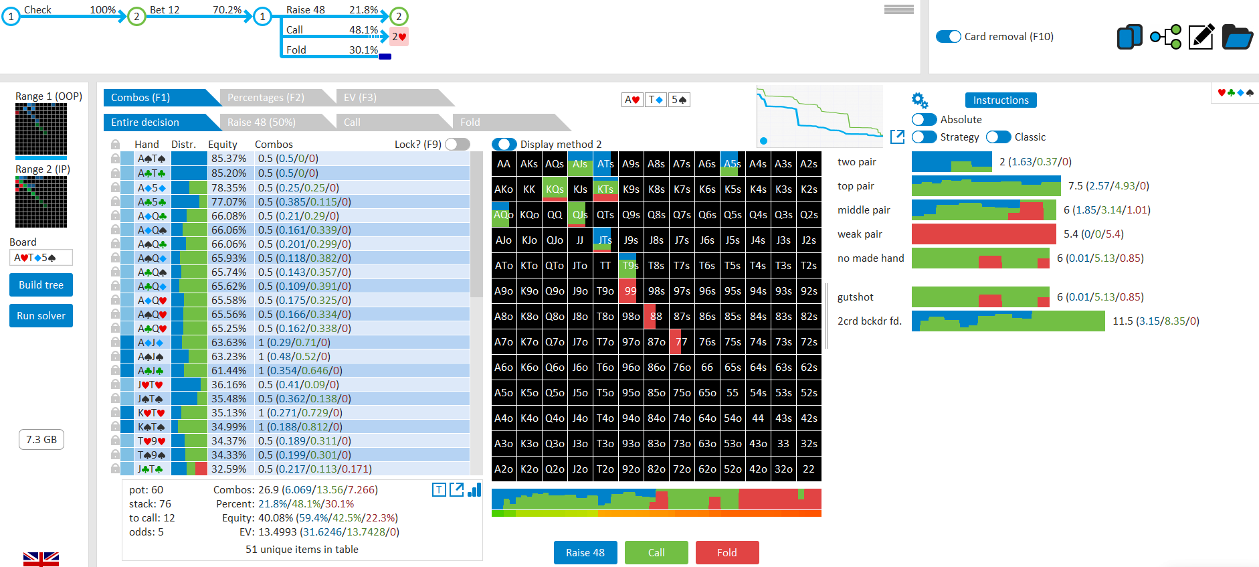Click the hand table vertical scrollbar
The image size is (1259, 567).
tap(476, 225)
